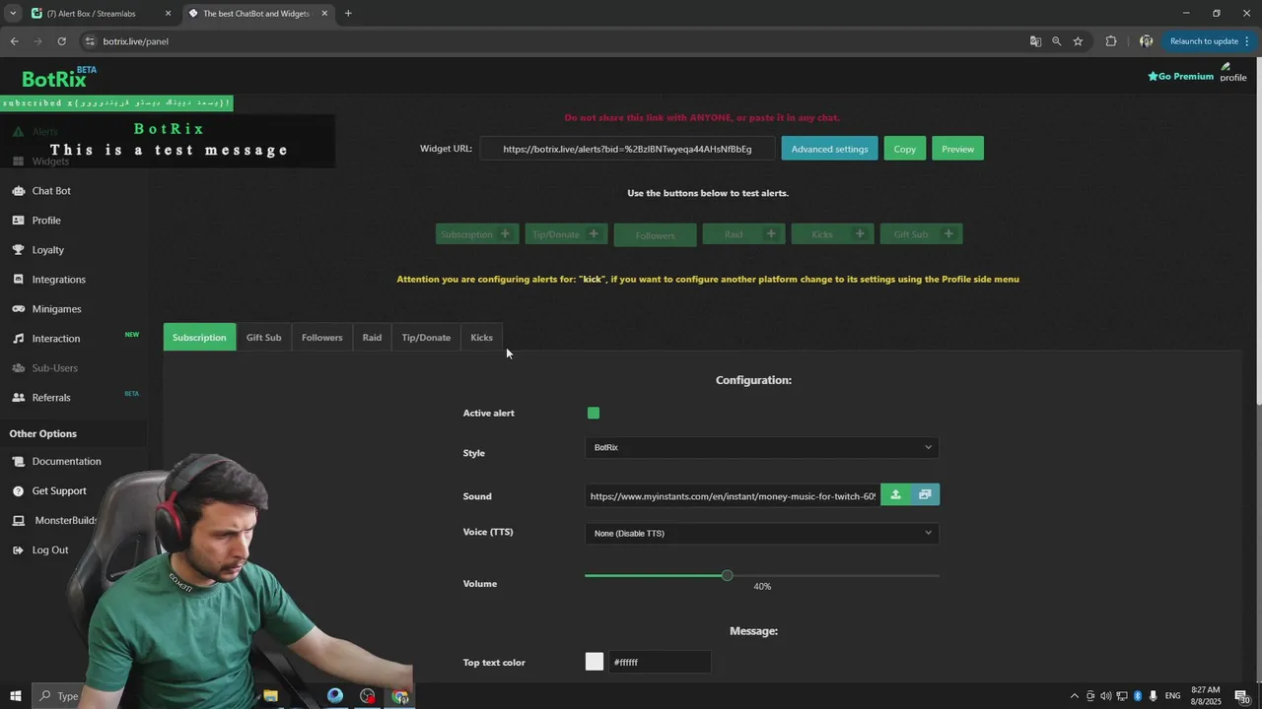Click the sound library icon button
This screenshot has height=709, width=1262.
[x=925, y=495]
